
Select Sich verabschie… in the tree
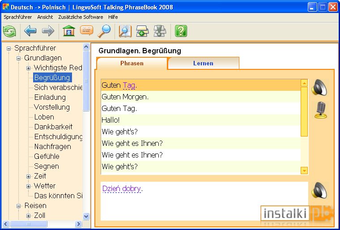pos(58,87)
